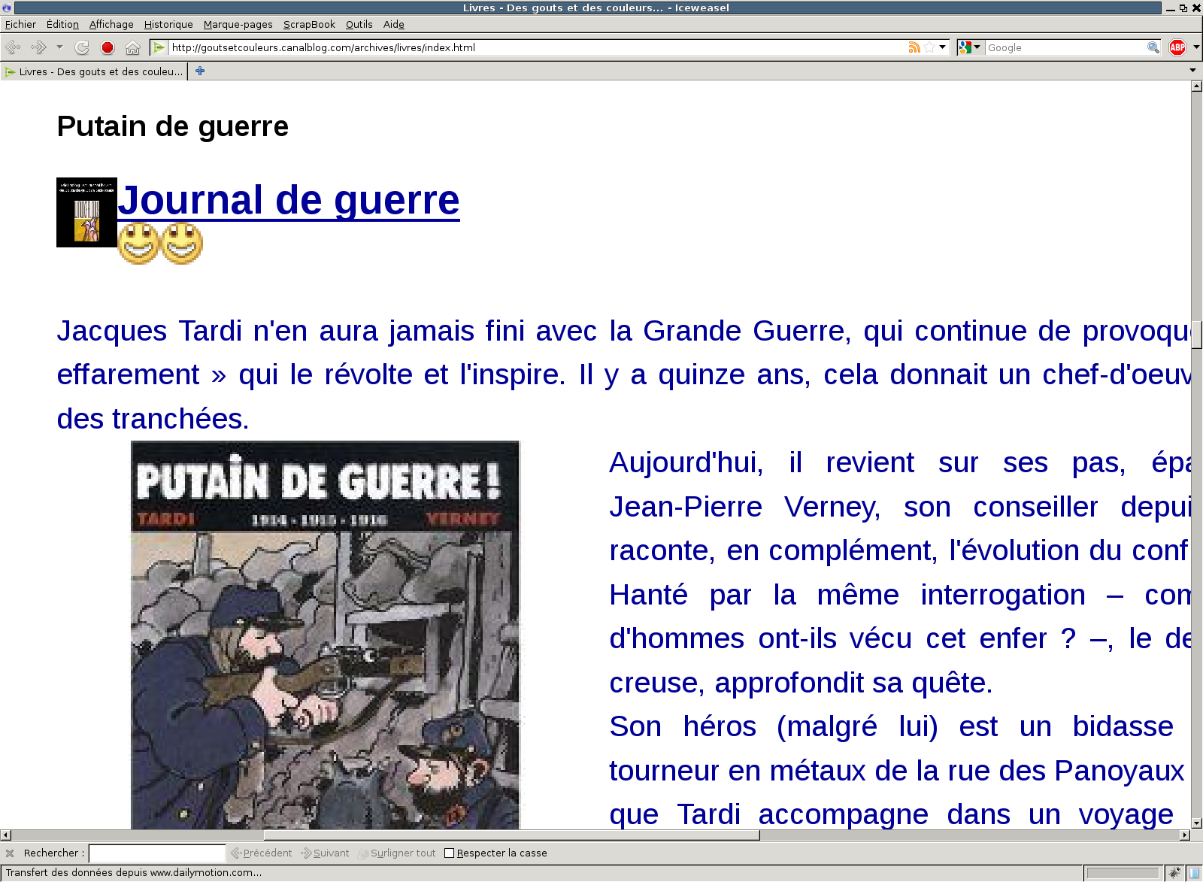Open the search engine selector dropdown
This screenshot has width=1203, height=882.
pos(970,47)
